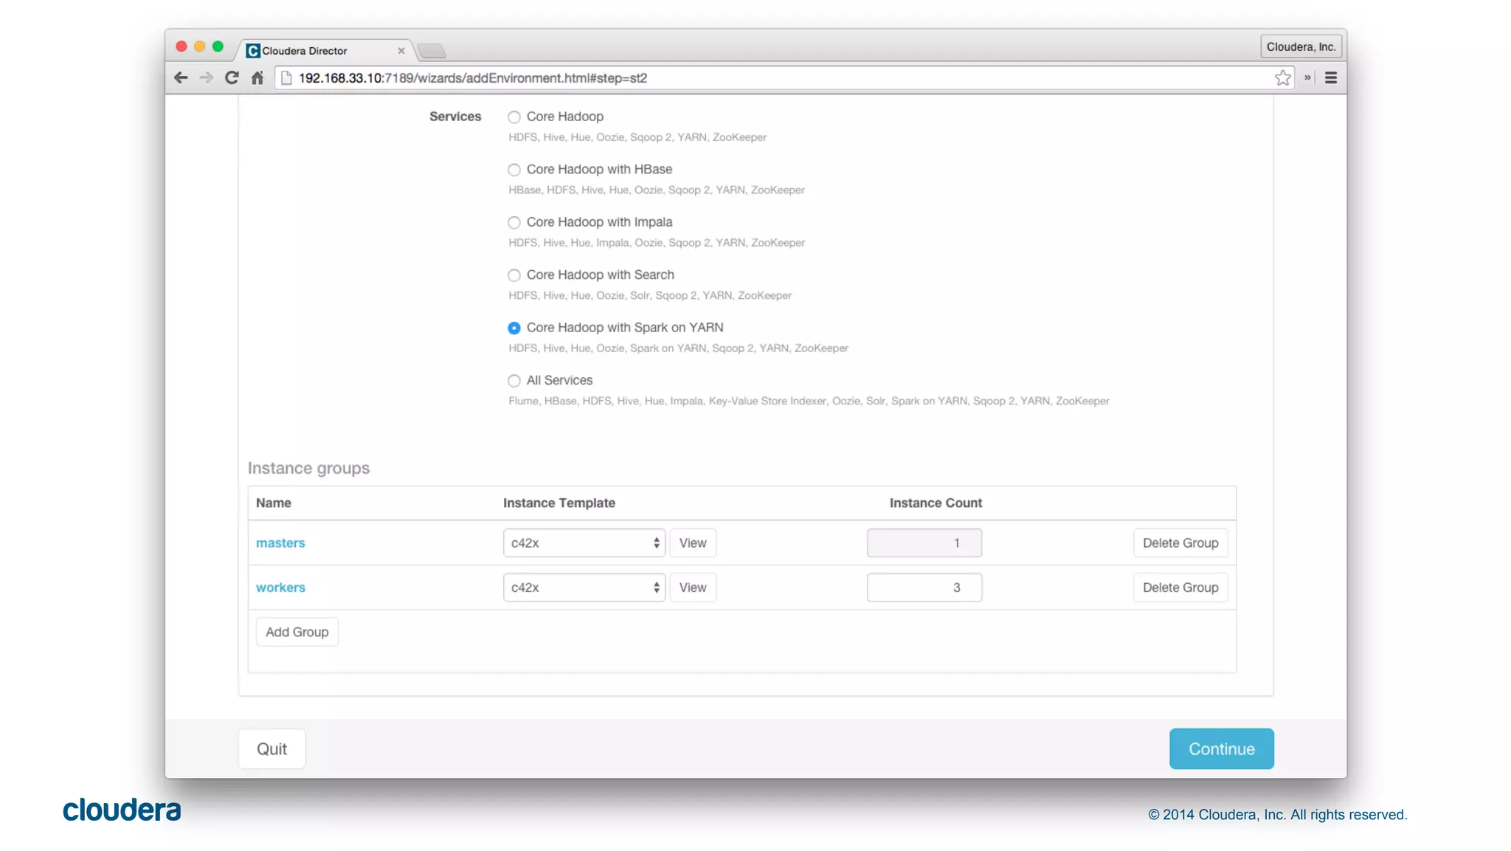This screenshot has height=851, width=1511.
Task: Click the browser back arrow
Action: (181, 77)
